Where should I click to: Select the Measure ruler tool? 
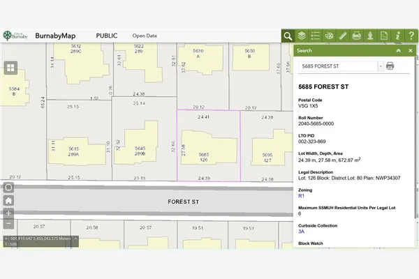(342, 36)
